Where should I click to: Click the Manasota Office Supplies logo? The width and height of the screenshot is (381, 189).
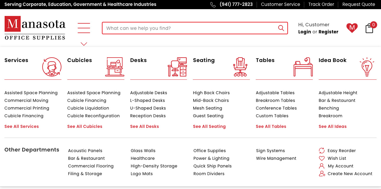click(x=35, y=28)
